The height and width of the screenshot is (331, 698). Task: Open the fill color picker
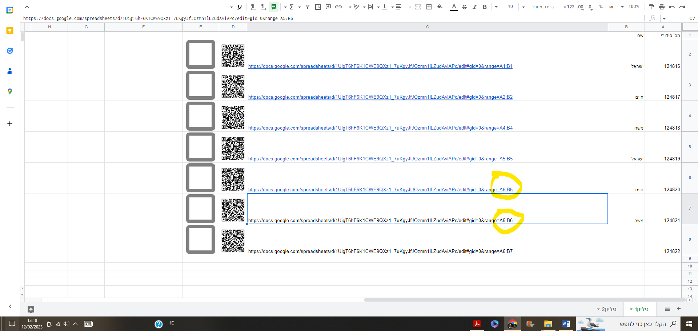[x=440, y=7]
